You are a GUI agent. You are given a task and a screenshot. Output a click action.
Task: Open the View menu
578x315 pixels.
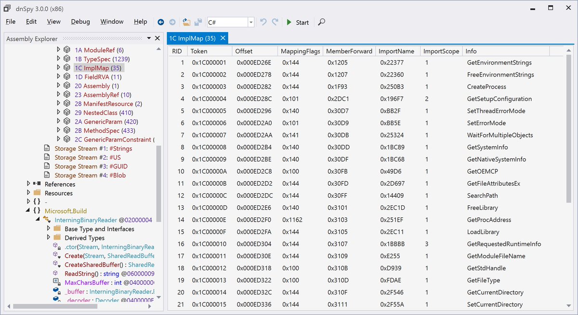click(x=53, y=22)
